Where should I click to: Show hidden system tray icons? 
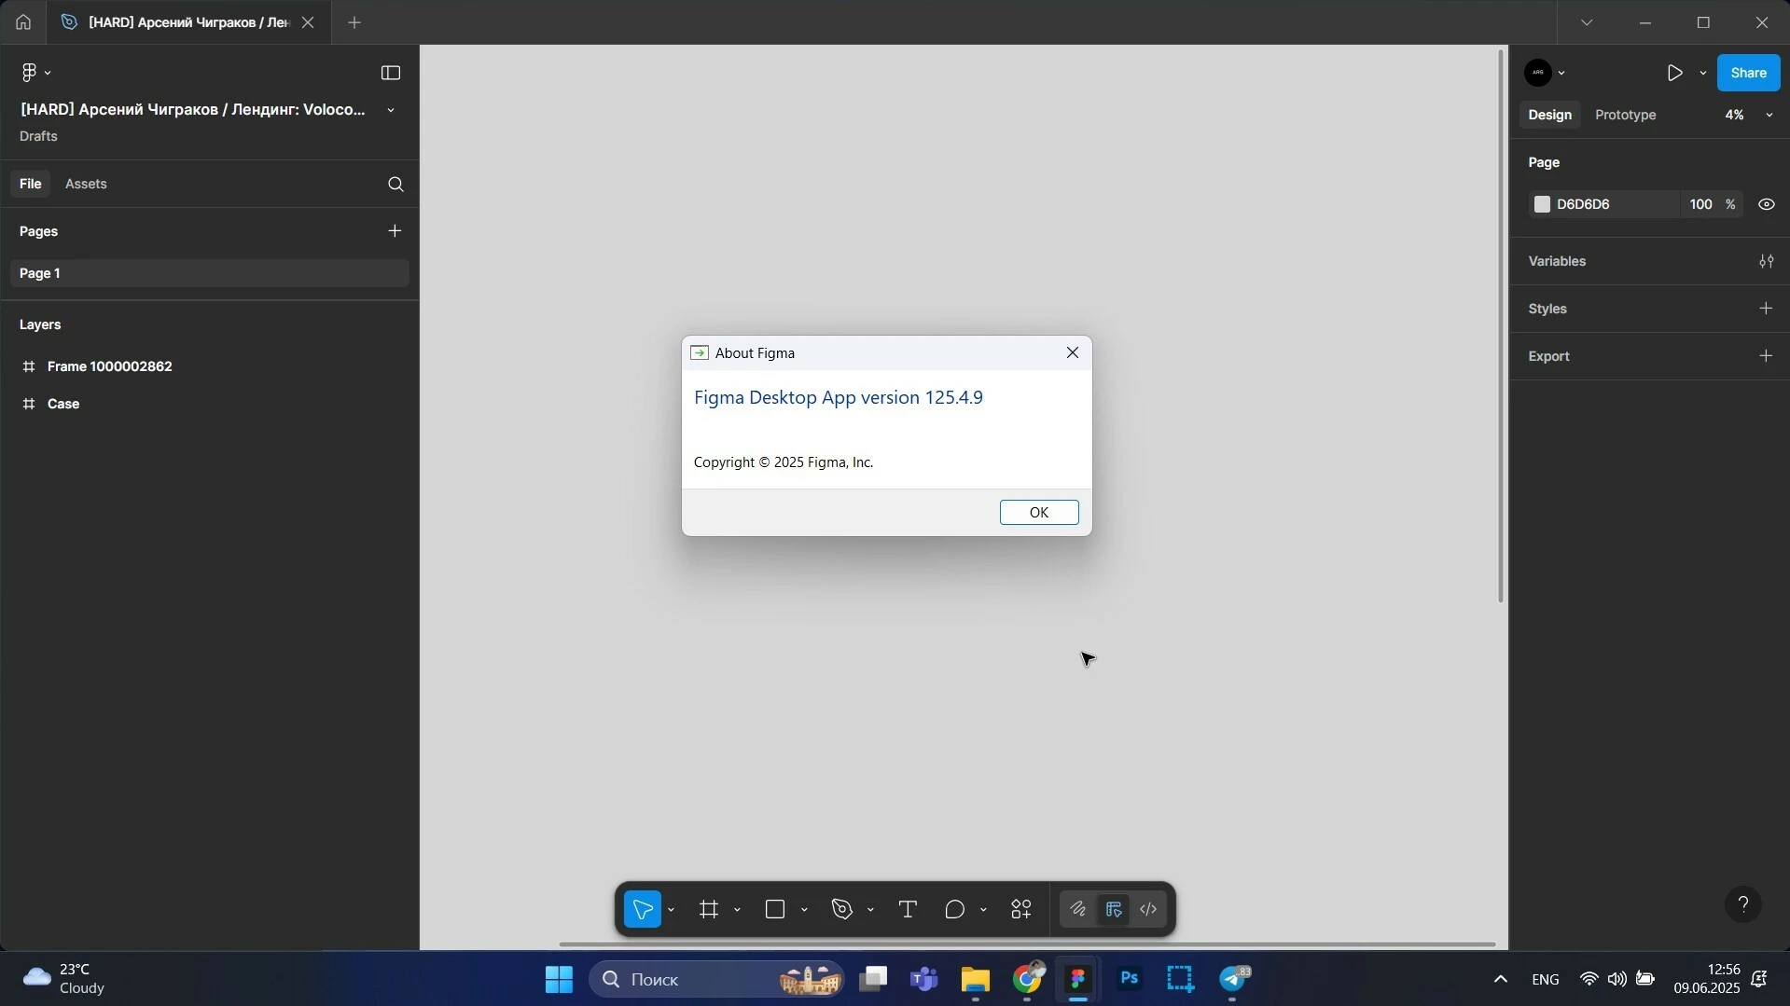tap(1500, 980)
